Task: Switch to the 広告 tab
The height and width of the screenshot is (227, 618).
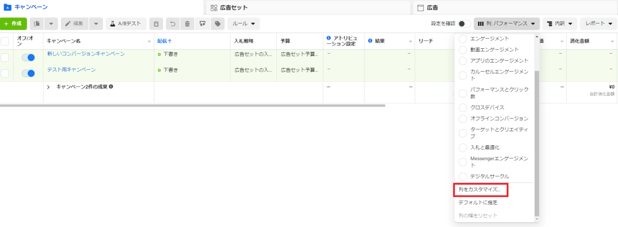Action: point(515,7)
